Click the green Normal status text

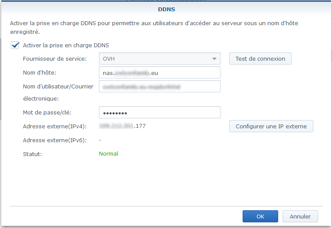point(108,153)
